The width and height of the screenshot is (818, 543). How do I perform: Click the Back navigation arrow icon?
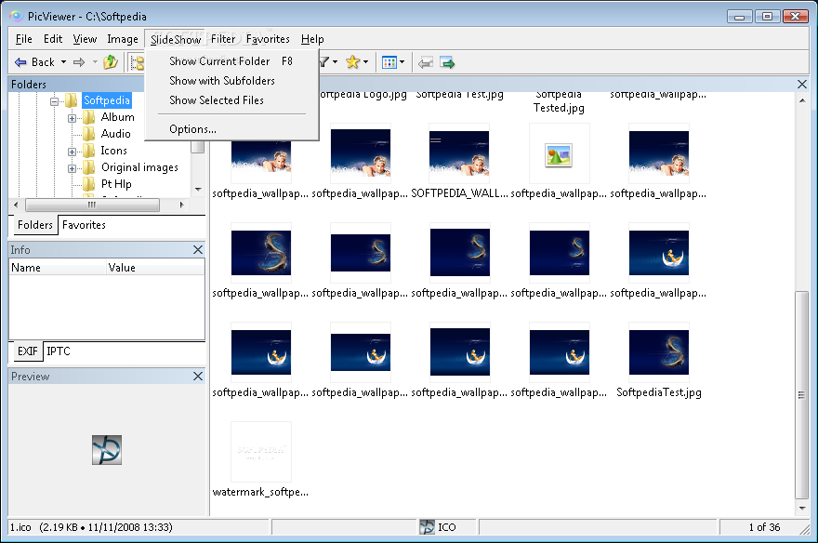(x=20, y=62)
